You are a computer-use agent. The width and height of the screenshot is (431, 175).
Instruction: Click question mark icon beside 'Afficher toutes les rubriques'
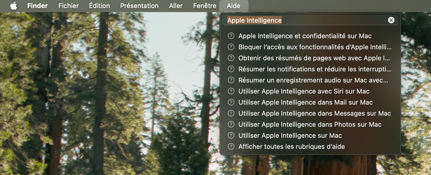[231, 146]
